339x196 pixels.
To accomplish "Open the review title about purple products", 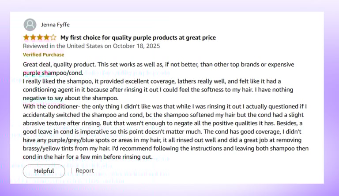I will 138,38.
